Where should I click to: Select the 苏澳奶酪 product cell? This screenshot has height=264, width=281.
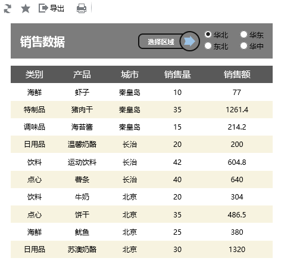pyautogui.click(x=82, y=250)
